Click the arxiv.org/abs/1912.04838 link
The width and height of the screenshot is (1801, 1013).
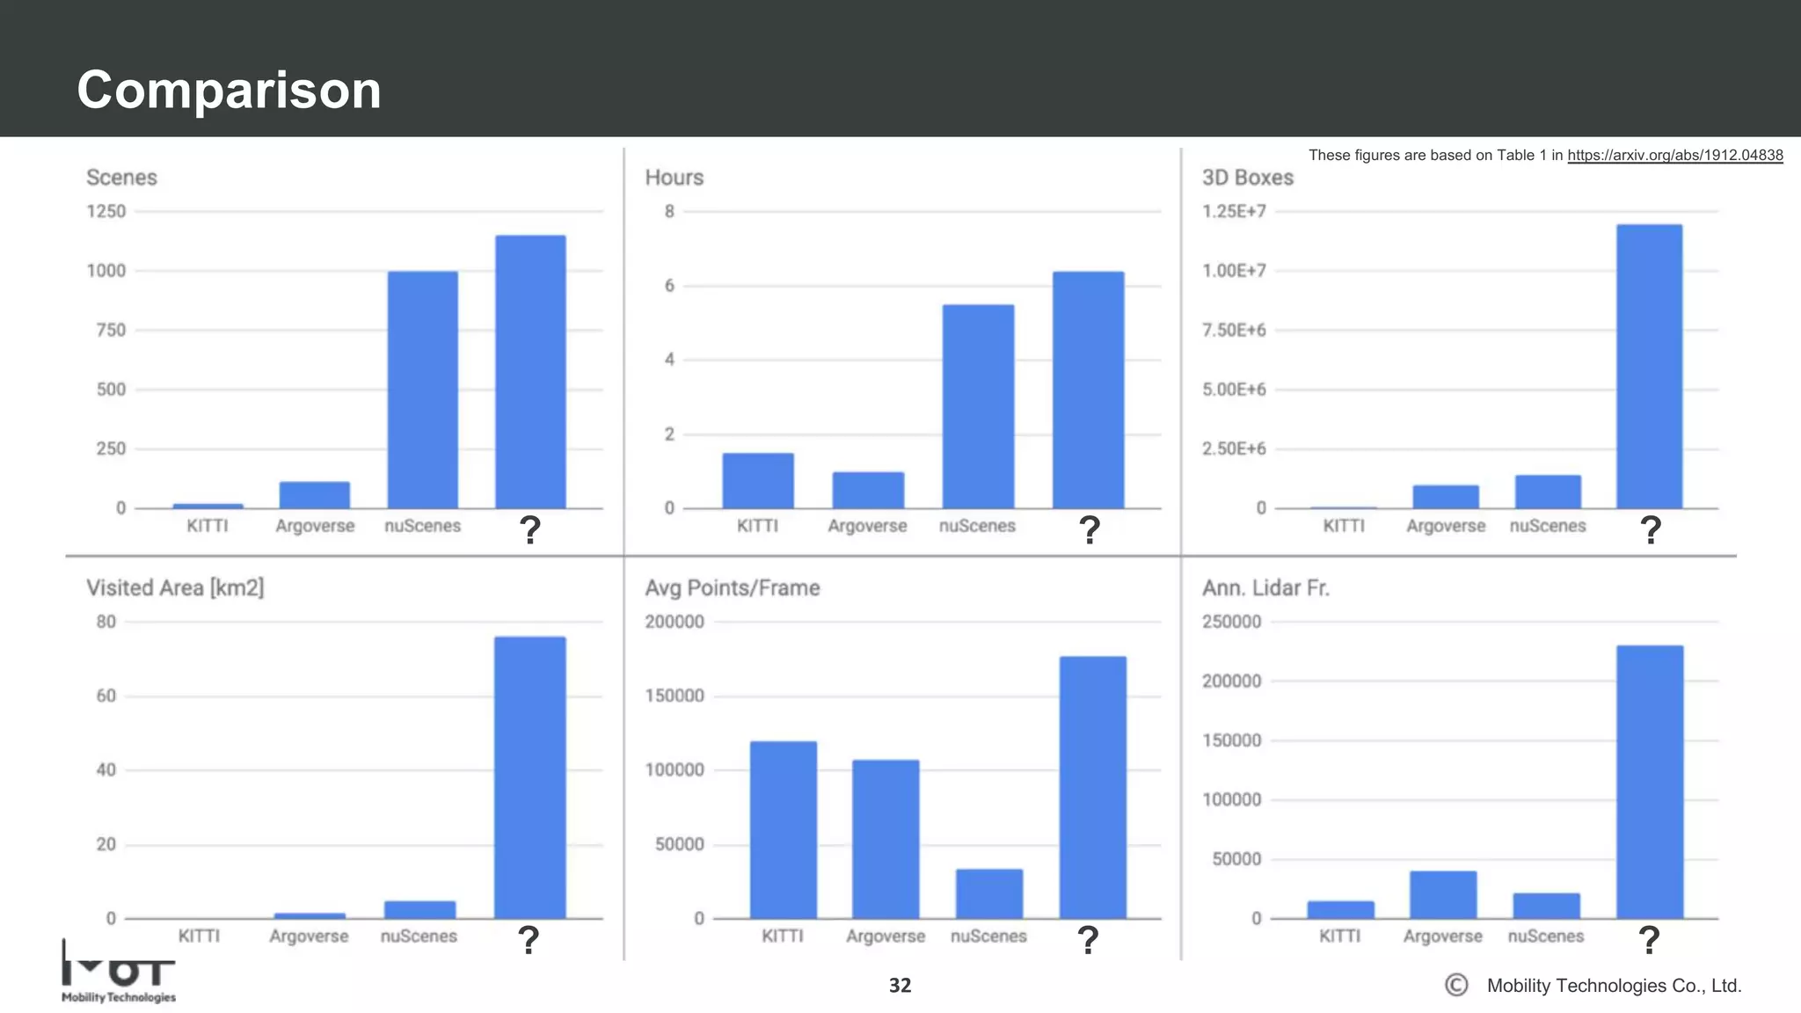tap(1674, 156)
